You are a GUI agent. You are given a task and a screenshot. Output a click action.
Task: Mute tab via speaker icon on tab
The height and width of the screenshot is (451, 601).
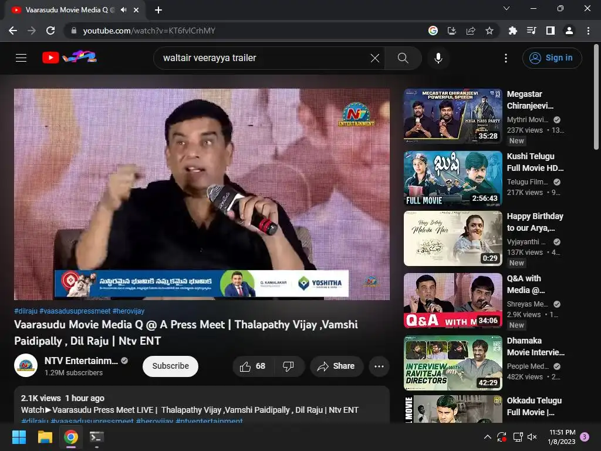(x=123, y=10)
